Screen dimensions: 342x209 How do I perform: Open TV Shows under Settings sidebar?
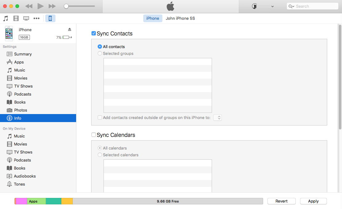[38, 86]
